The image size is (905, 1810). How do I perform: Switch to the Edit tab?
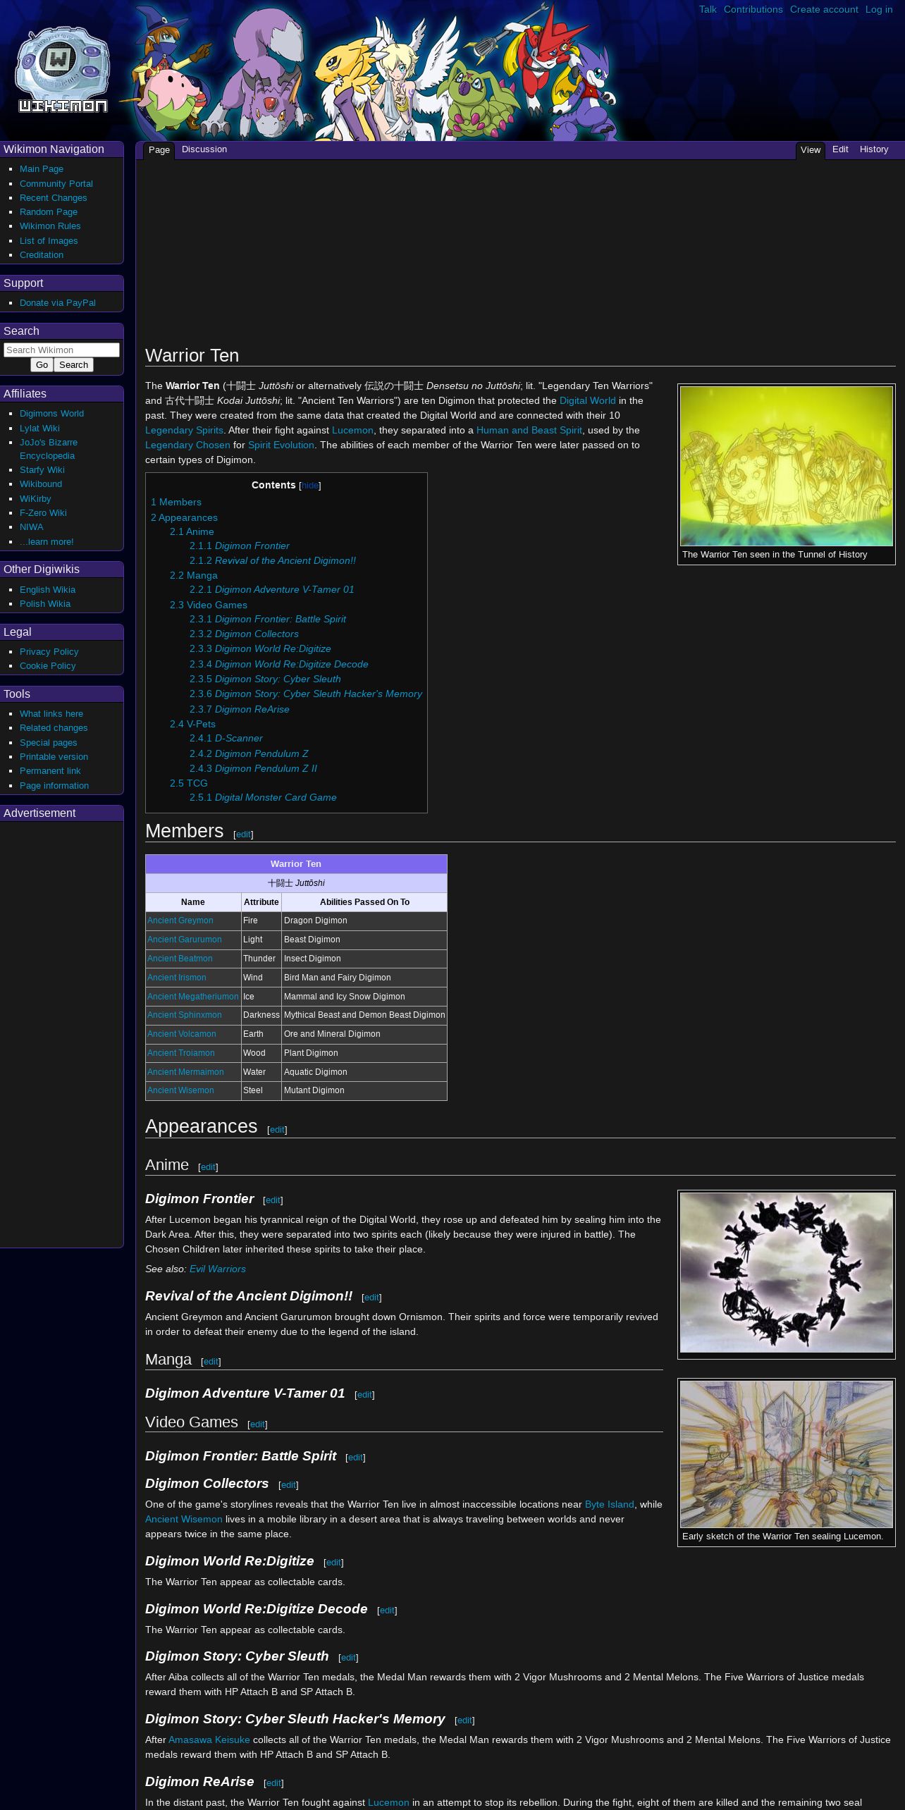tap(840, 149)
